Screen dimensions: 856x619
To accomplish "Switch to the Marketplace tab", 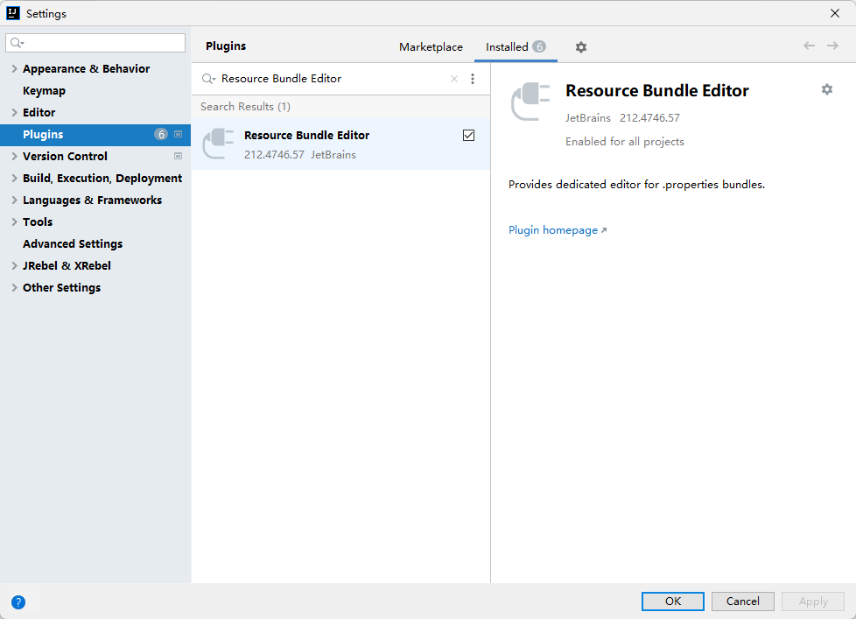I will (431, 47).
